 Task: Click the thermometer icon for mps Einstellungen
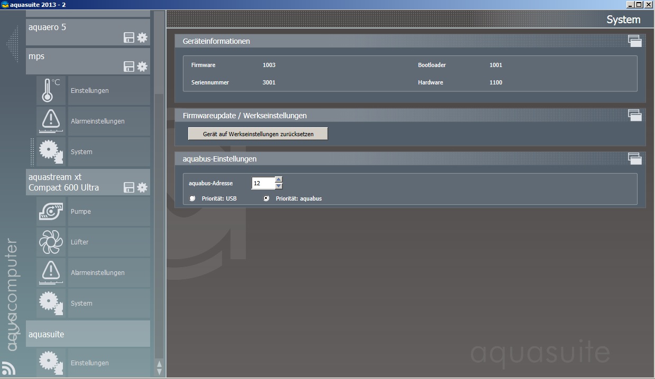(51, 90)
